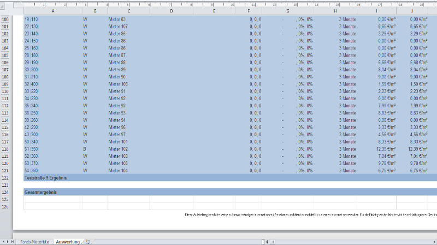
Task: Click the cell 'Mieter 83'
Action: pos(117,19)
